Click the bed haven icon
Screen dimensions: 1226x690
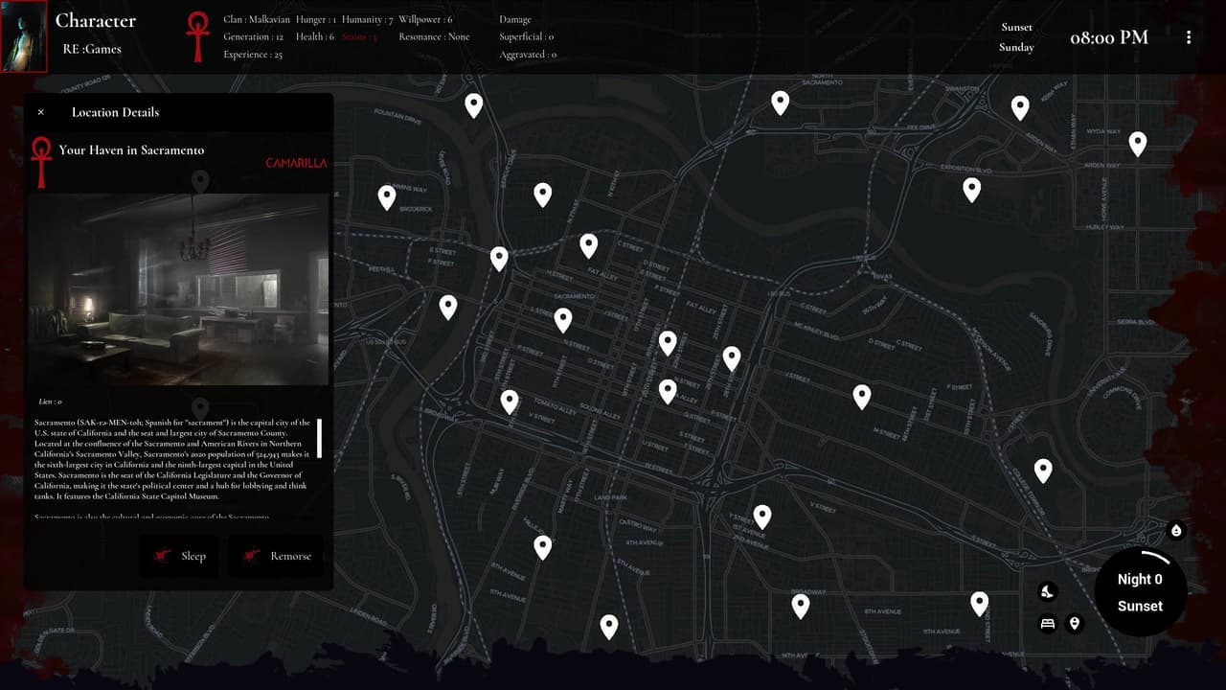(1048, 624)
